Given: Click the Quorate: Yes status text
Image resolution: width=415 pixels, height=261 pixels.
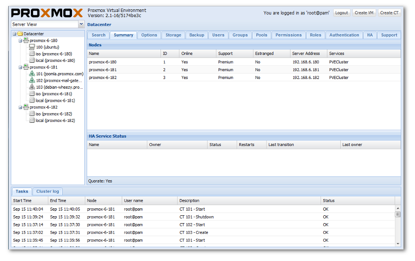Looking at the screenshot, I should [x=100, y=181].
